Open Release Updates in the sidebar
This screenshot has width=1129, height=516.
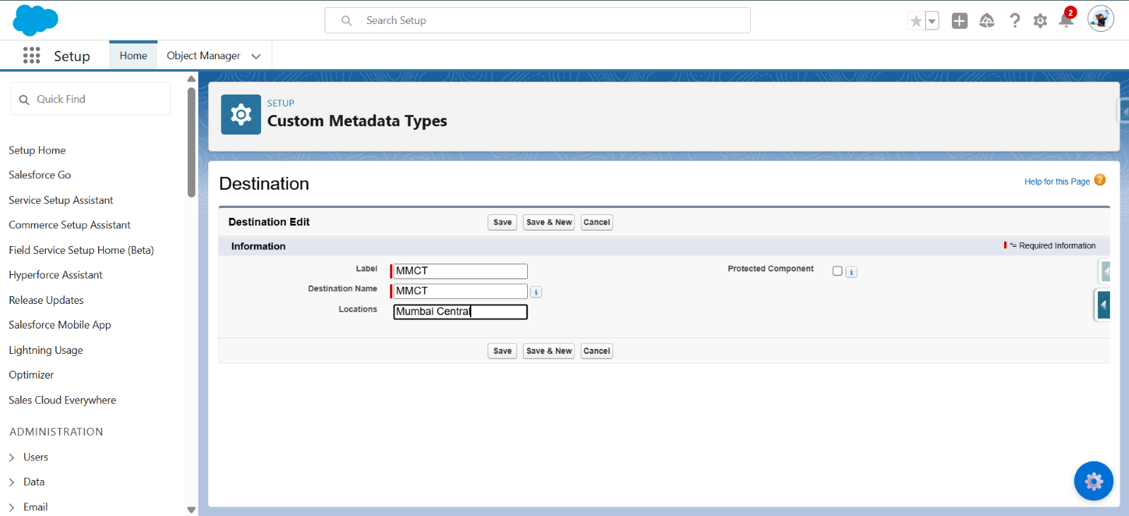(46, 300)
